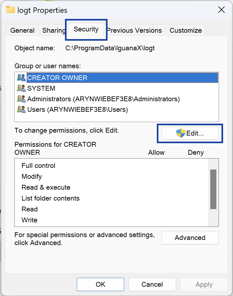The image size is (233, 296).
Task: Click the folder icon in title bar
Action: 11,10
